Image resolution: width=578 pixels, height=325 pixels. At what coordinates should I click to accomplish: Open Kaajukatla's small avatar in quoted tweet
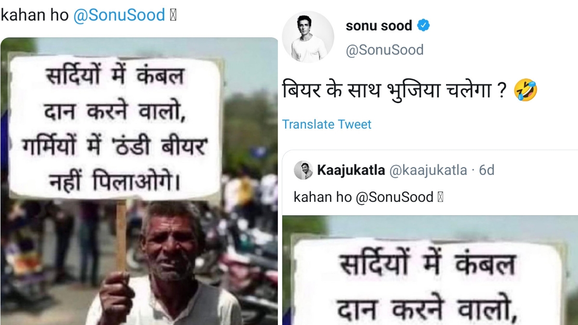click(x=303, y=170)
